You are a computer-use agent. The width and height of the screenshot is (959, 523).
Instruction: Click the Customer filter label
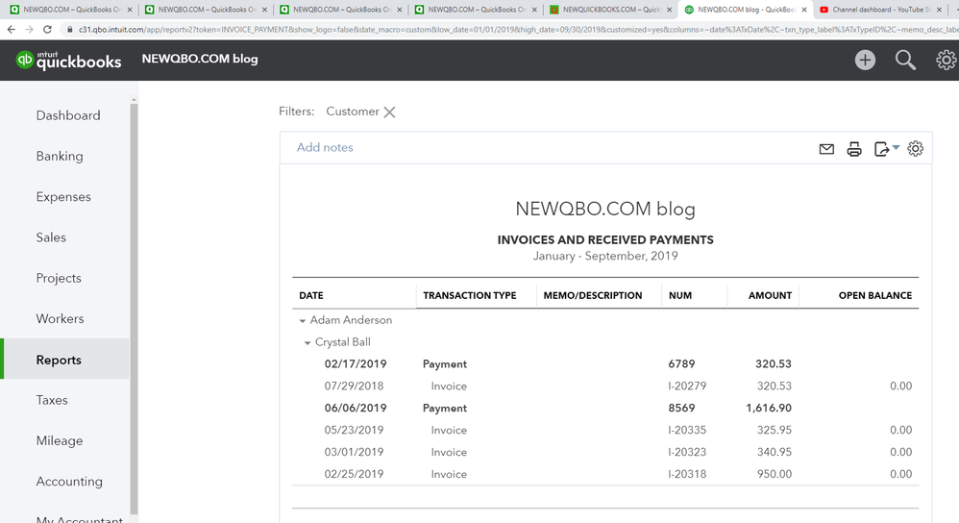pos(353,112)
